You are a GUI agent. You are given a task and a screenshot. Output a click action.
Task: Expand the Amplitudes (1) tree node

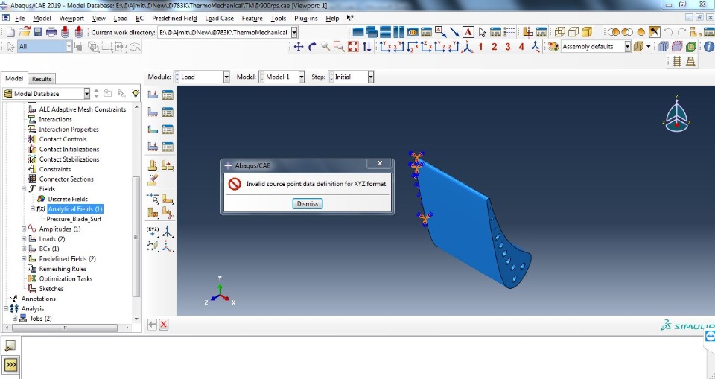(24, 229)
